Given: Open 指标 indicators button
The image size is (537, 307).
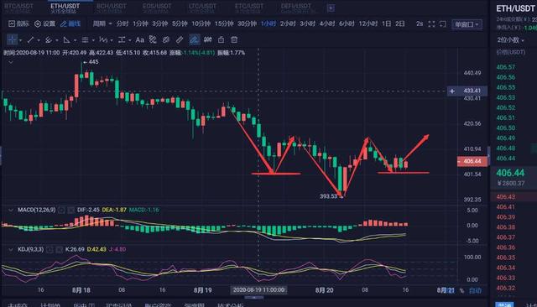Looking at the screenshot, I should [x=18, y=23].
